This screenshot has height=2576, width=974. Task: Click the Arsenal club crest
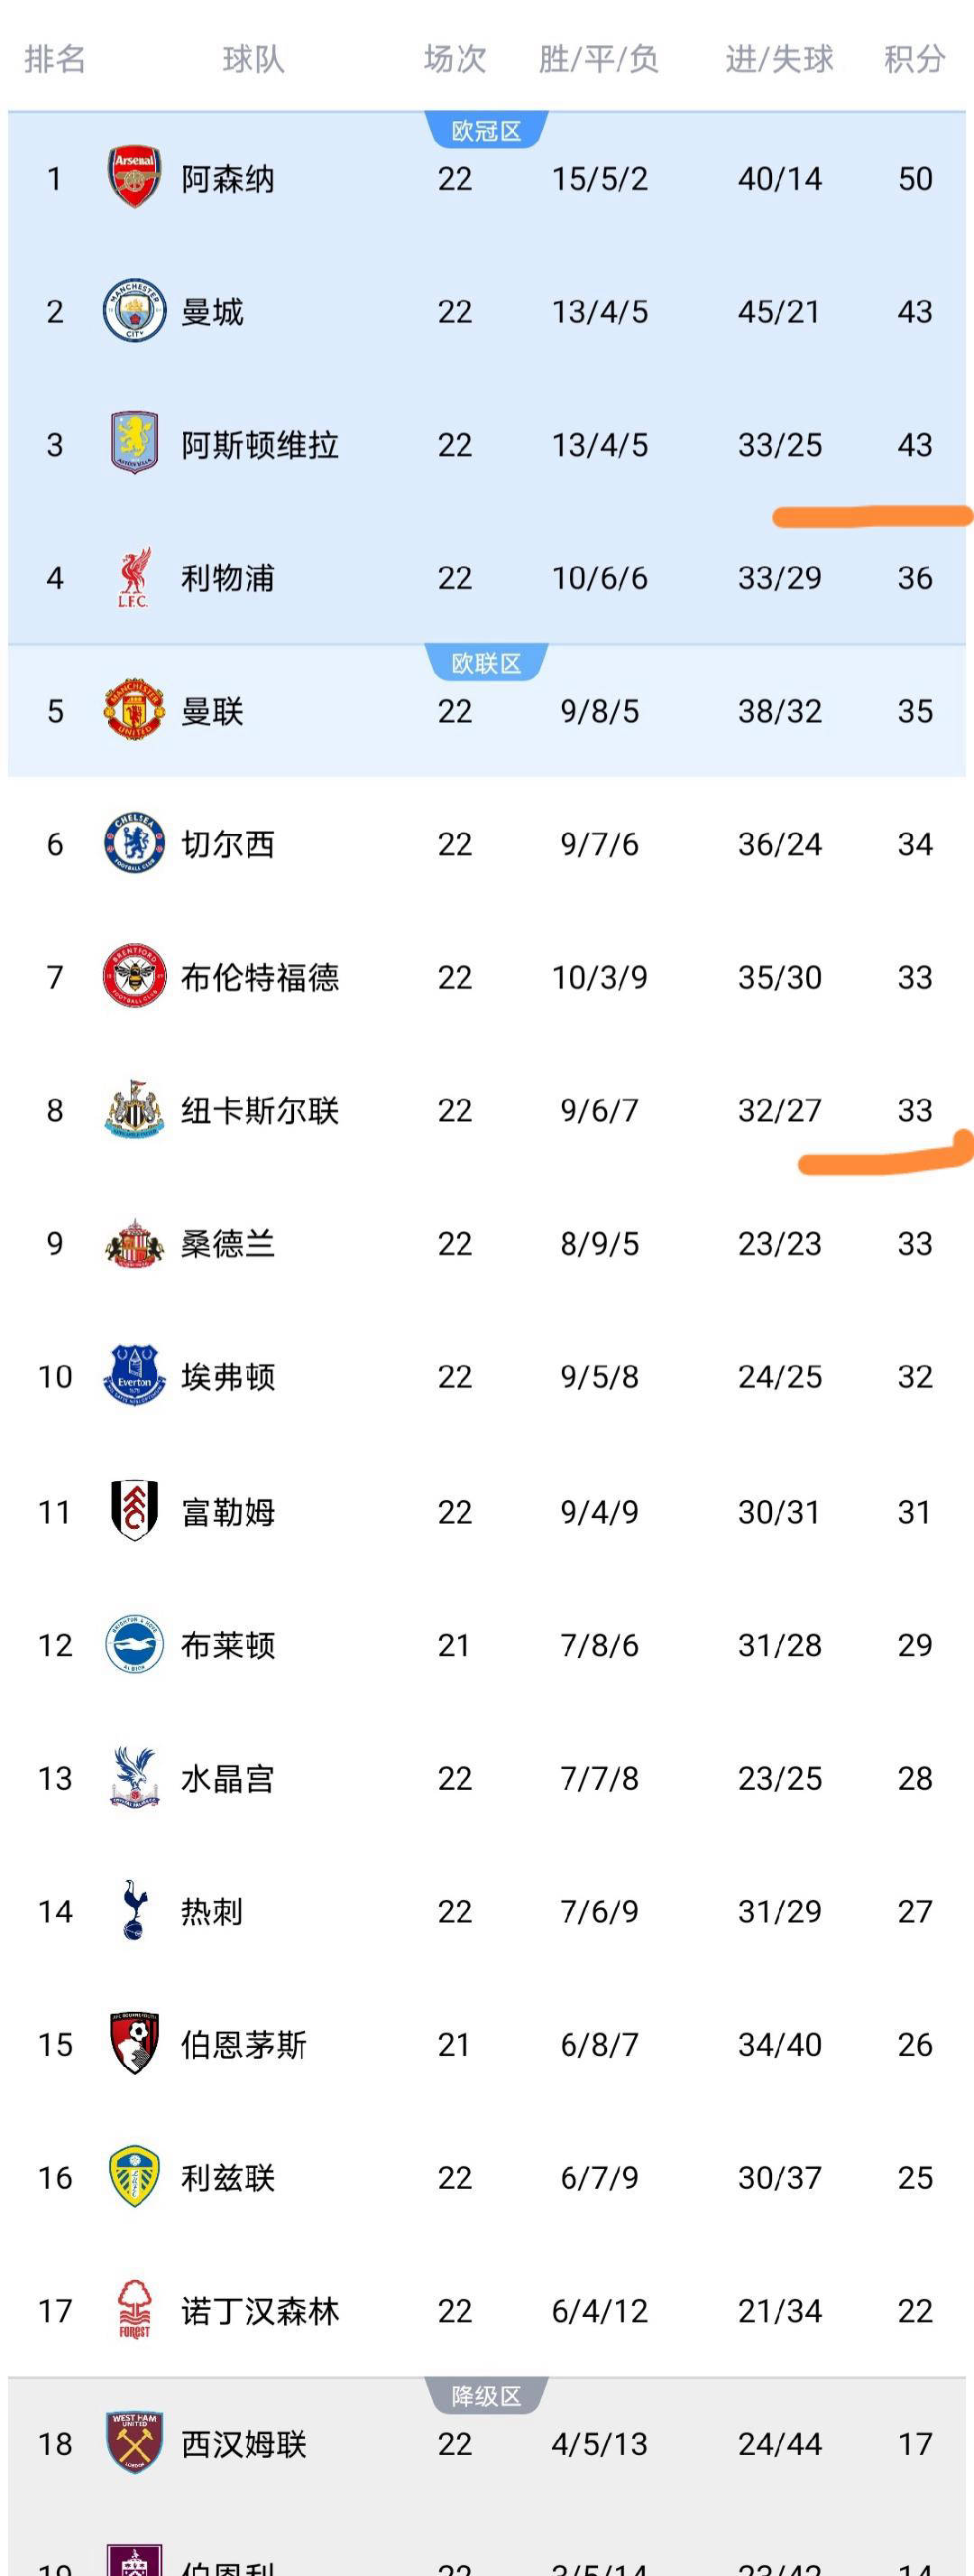click(x=133, y=178)
